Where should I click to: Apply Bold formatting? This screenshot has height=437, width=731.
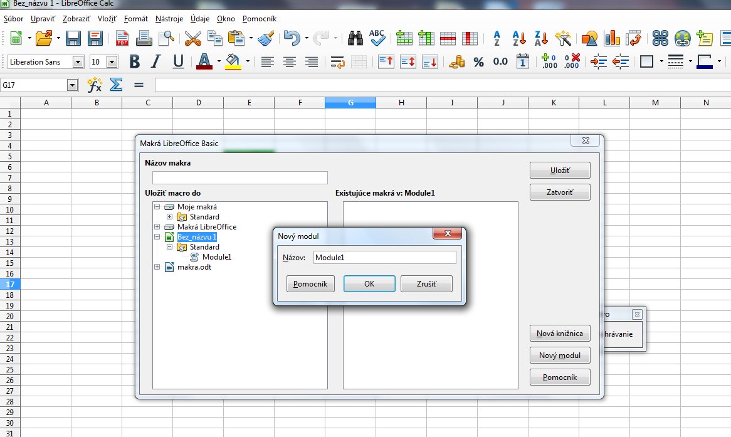tap(135, 61)
